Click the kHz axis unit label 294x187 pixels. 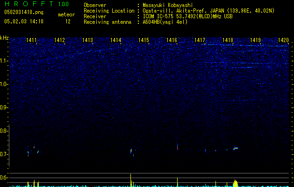4,38
